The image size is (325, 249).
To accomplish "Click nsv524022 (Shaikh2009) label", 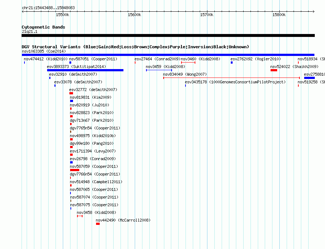I will (x=294, y=67).
